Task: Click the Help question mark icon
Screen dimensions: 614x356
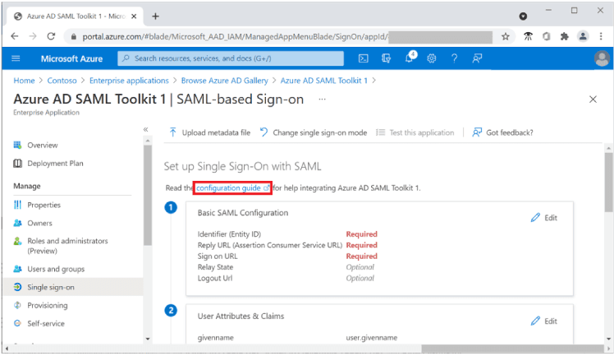Action: (x=454, y=58)
